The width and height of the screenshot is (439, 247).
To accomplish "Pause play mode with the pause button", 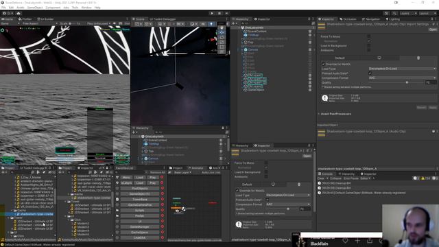I will click(x=219, y=13).
